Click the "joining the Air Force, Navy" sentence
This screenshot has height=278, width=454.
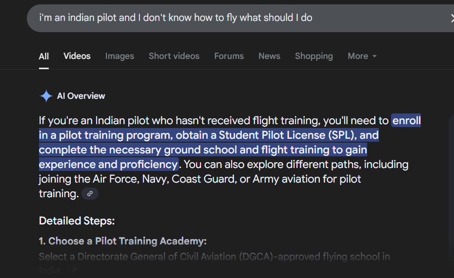[200, 179]
